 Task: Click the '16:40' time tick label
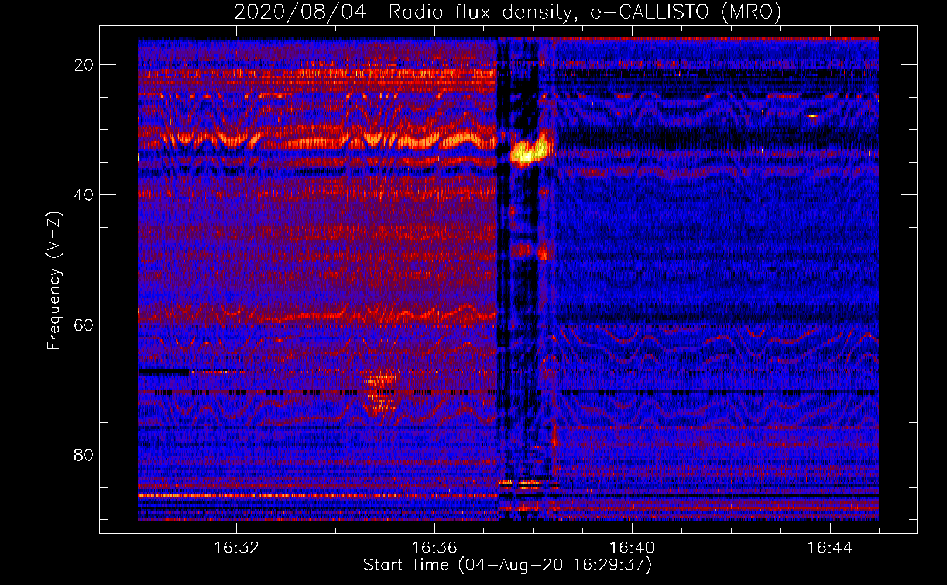pos(632,548)
